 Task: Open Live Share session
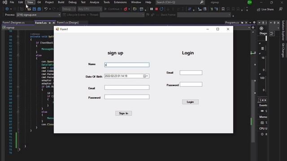pyautogui.click(x=265, y=9)
